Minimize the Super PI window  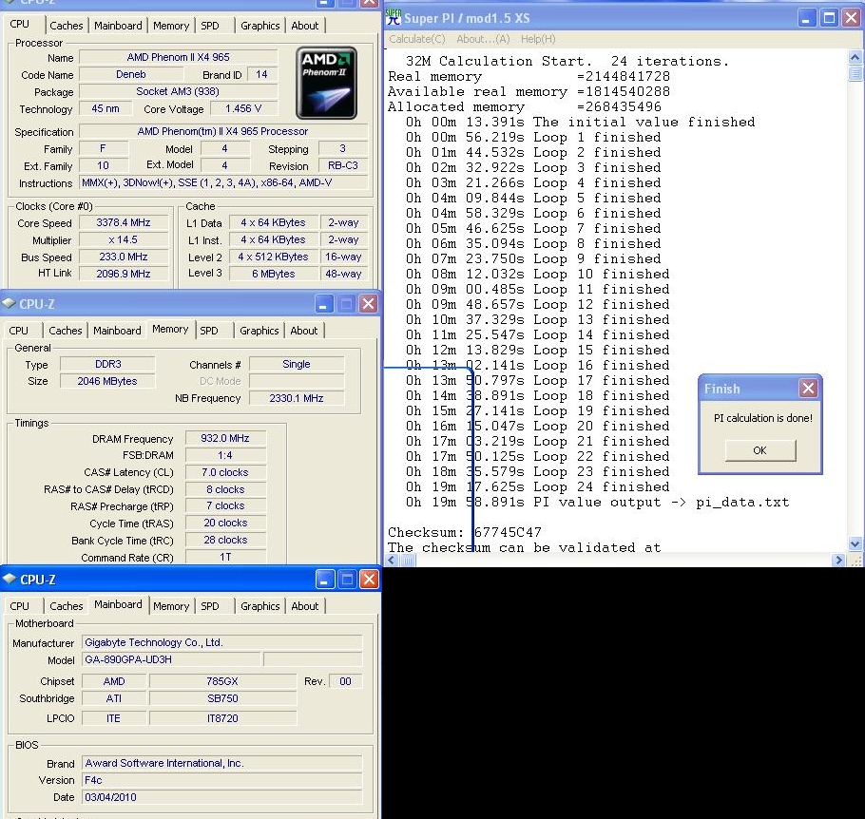click(806, 18)
